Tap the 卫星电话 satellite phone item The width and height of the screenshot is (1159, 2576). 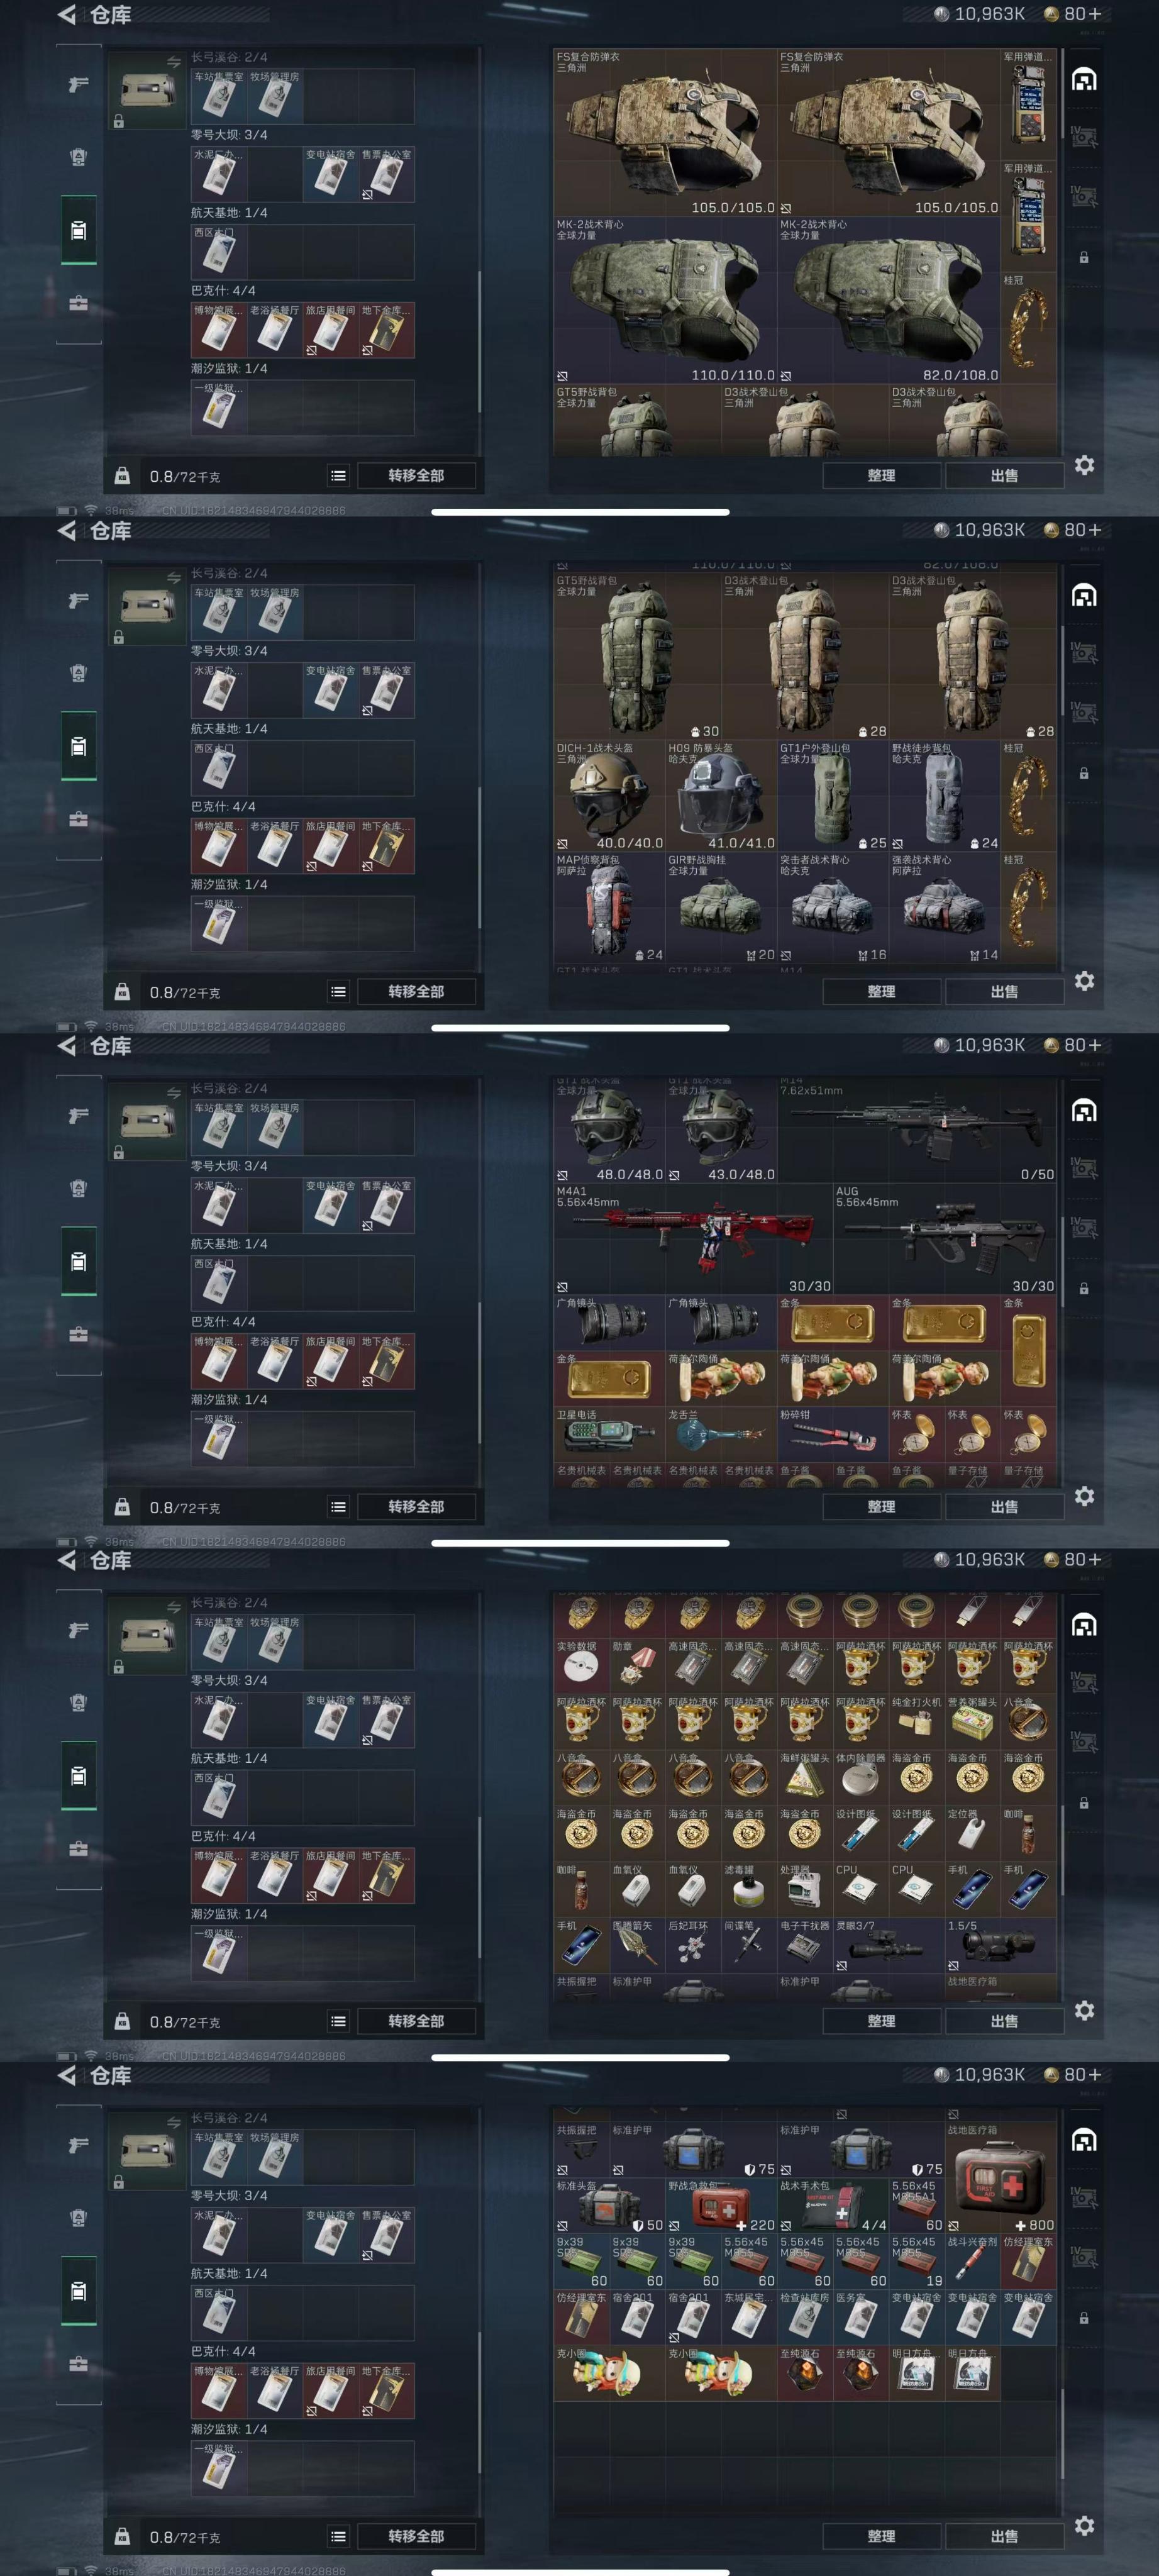pos(609,1435)
